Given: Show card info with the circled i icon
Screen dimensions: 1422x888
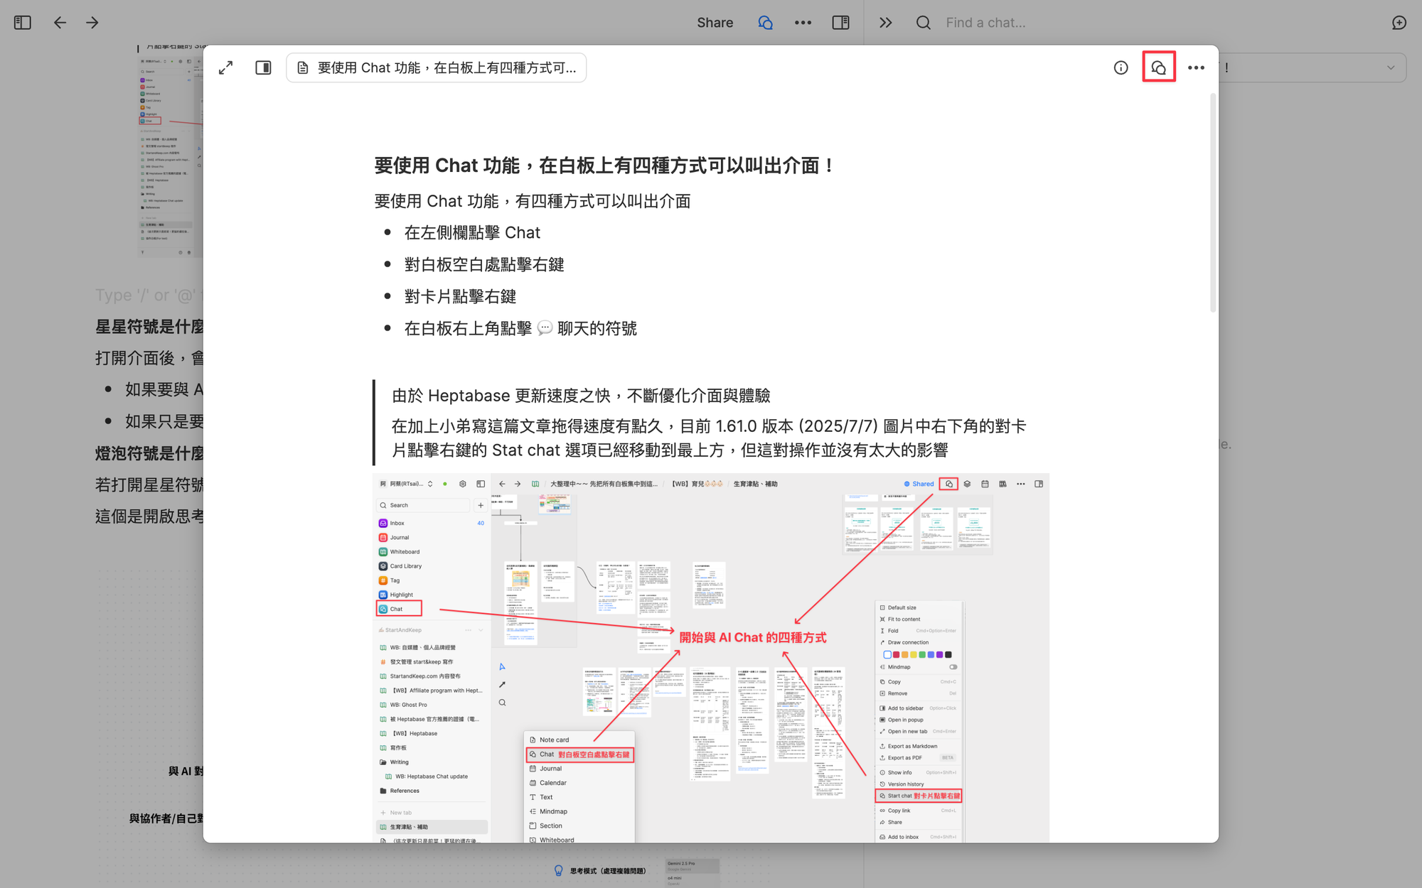Looking at the screenshot, I should (1121, 67).
